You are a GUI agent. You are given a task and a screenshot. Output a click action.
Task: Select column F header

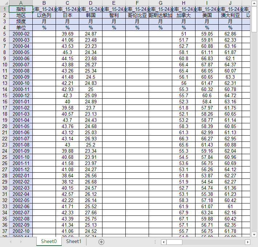coord(137,3)
